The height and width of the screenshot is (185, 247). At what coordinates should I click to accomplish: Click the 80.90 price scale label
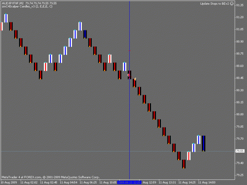click(240, 41)
